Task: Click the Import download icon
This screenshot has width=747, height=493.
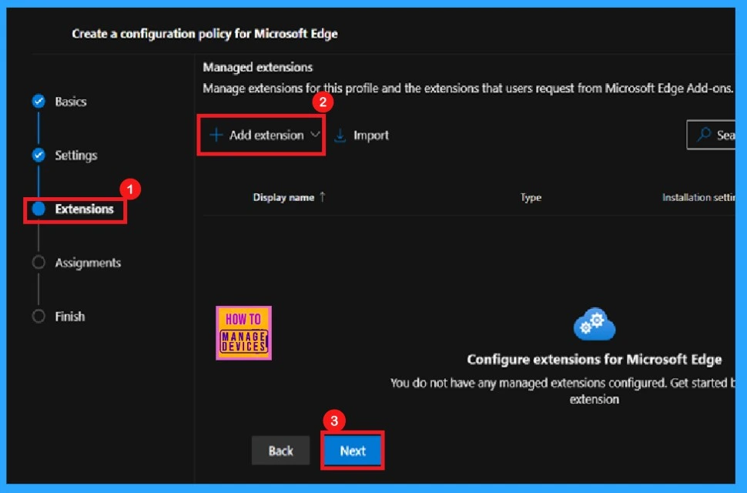Action: pos(340,136)
